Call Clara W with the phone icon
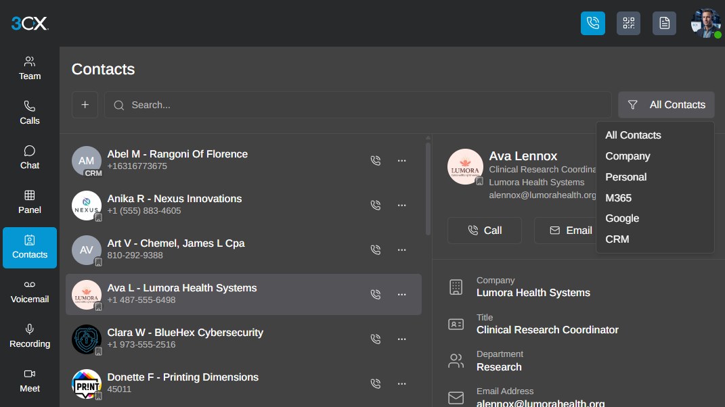The image size is (725, 407). (376, 339)
